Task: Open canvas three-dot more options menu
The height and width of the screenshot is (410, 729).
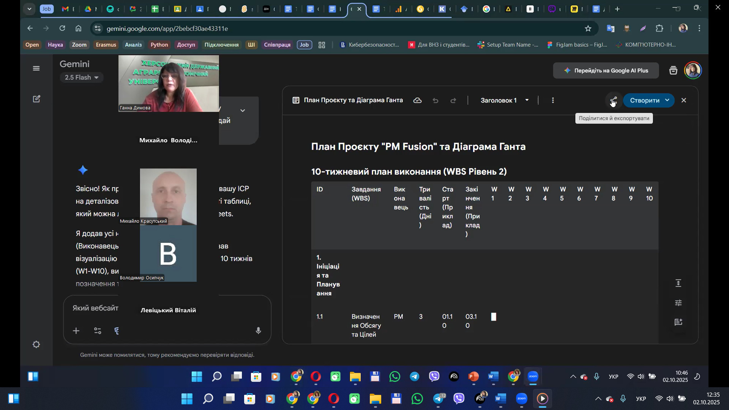Action: (x=553, y=101)
